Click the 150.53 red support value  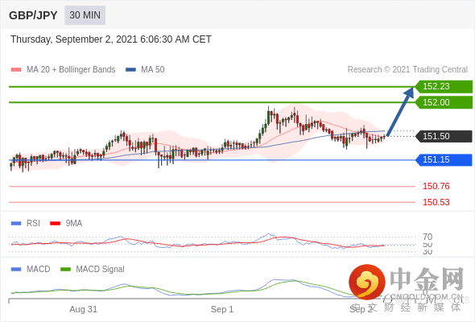point(436,202)
